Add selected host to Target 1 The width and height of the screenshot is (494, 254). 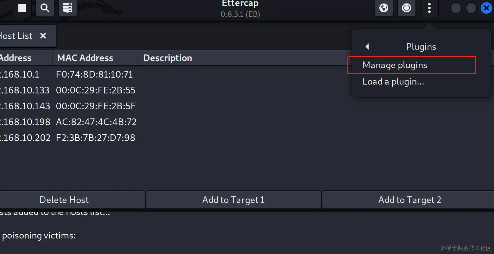pyautogui.click(x=233, y=200)
